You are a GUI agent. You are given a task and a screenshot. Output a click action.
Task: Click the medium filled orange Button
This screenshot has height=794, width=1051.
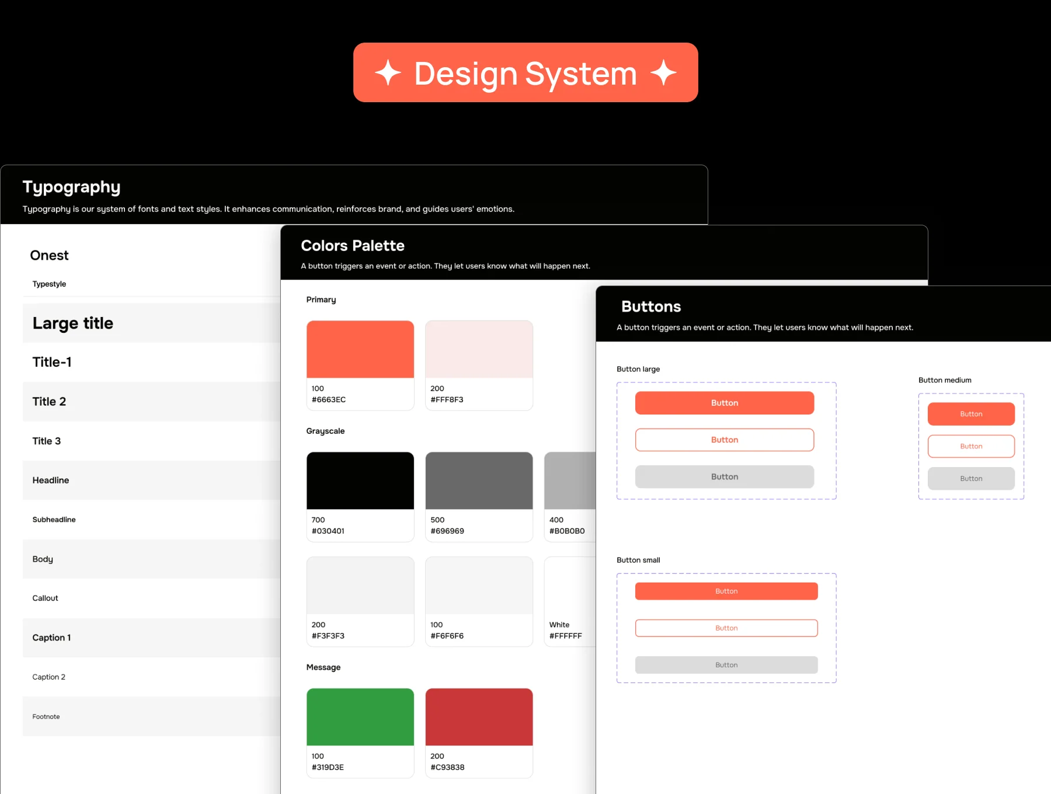[x=971, y=414]
